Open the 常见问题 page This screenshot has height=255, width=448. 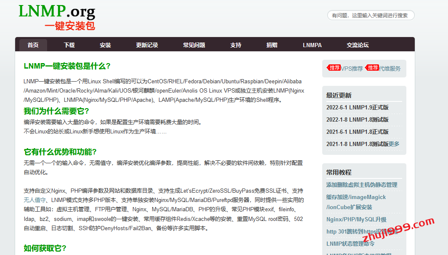coord(194,45)
